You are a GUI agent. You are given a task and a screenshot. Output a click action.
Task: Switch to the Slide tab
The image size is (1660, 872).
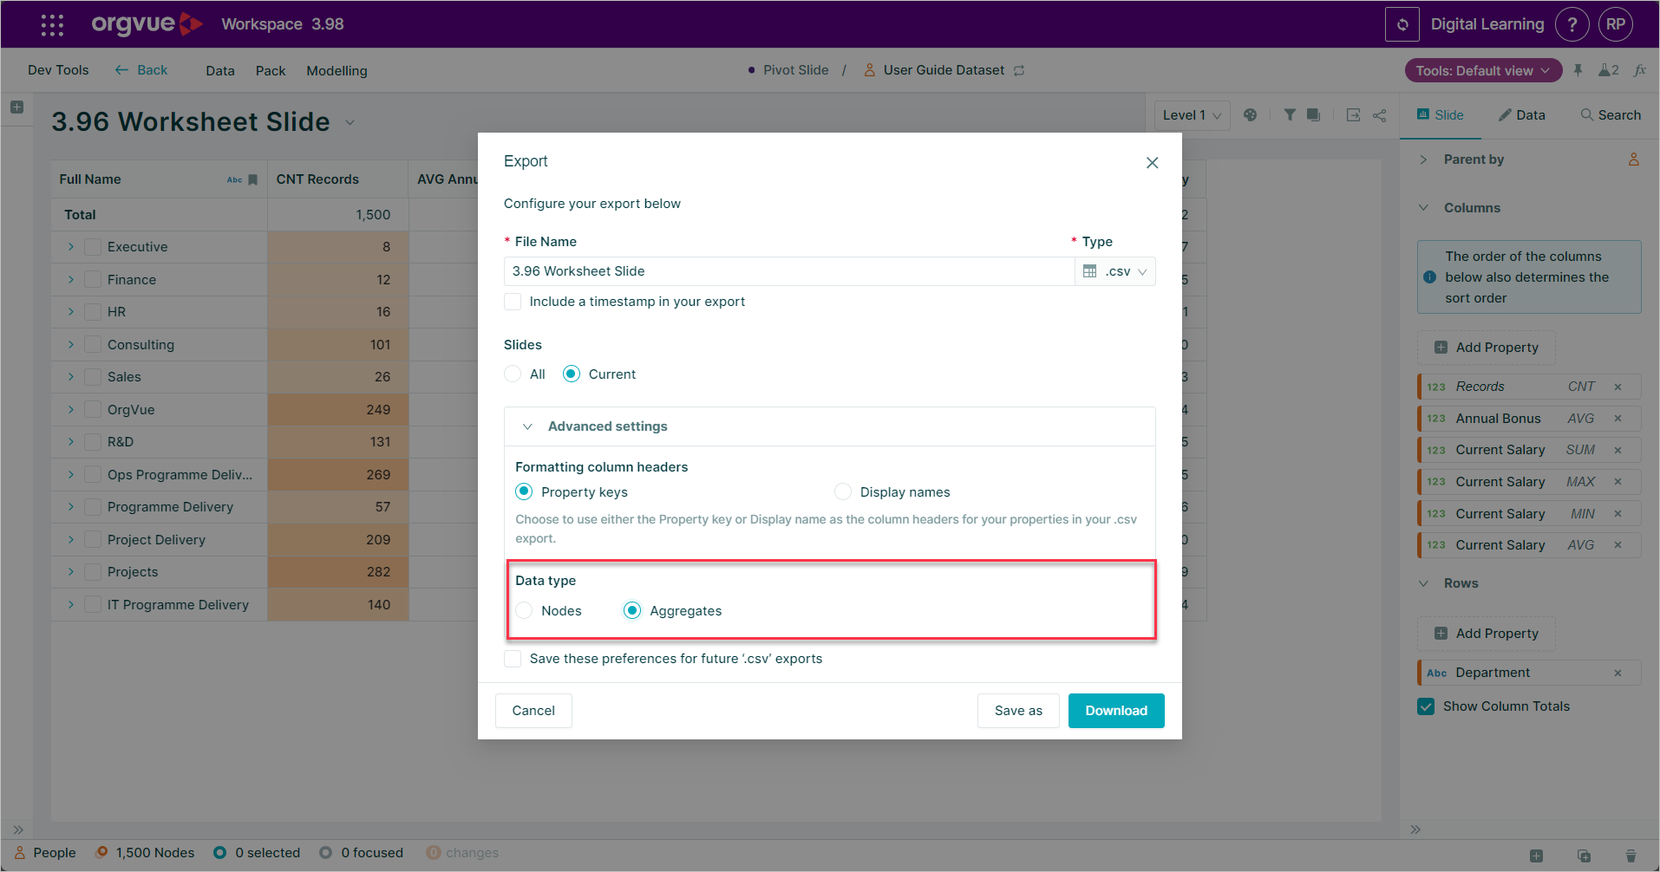pos(1441,114)
